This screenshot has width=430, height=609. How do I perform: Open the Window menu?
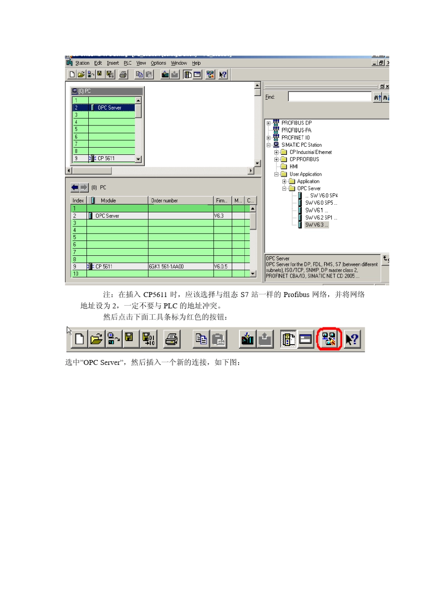179,63
